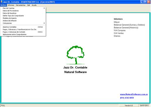This screenshot has width=151, height=107.
Task: Click the Salir menu item
Action: pos(28,5)
